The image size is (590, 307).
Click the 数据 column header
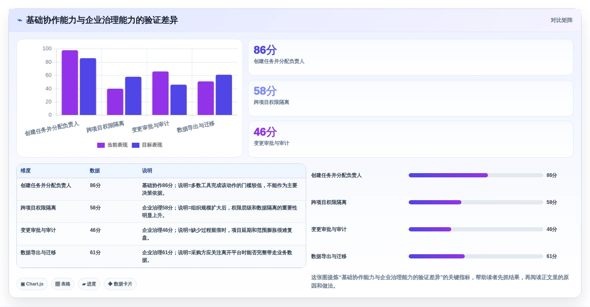[95, 171]
